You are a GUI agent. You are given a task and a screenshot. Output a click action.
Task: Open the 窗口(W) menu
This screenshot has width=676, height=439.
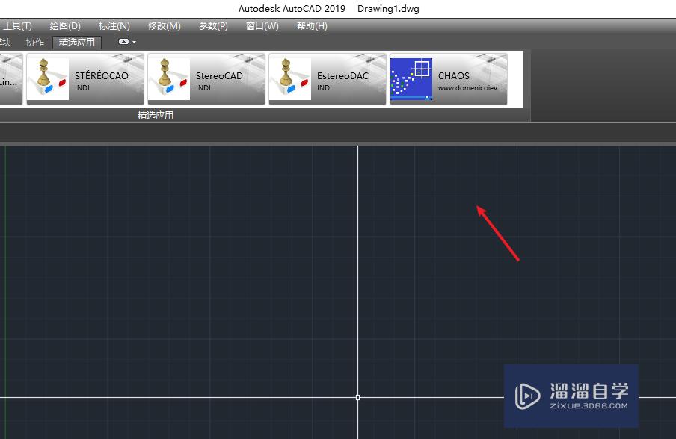(262, 26)
